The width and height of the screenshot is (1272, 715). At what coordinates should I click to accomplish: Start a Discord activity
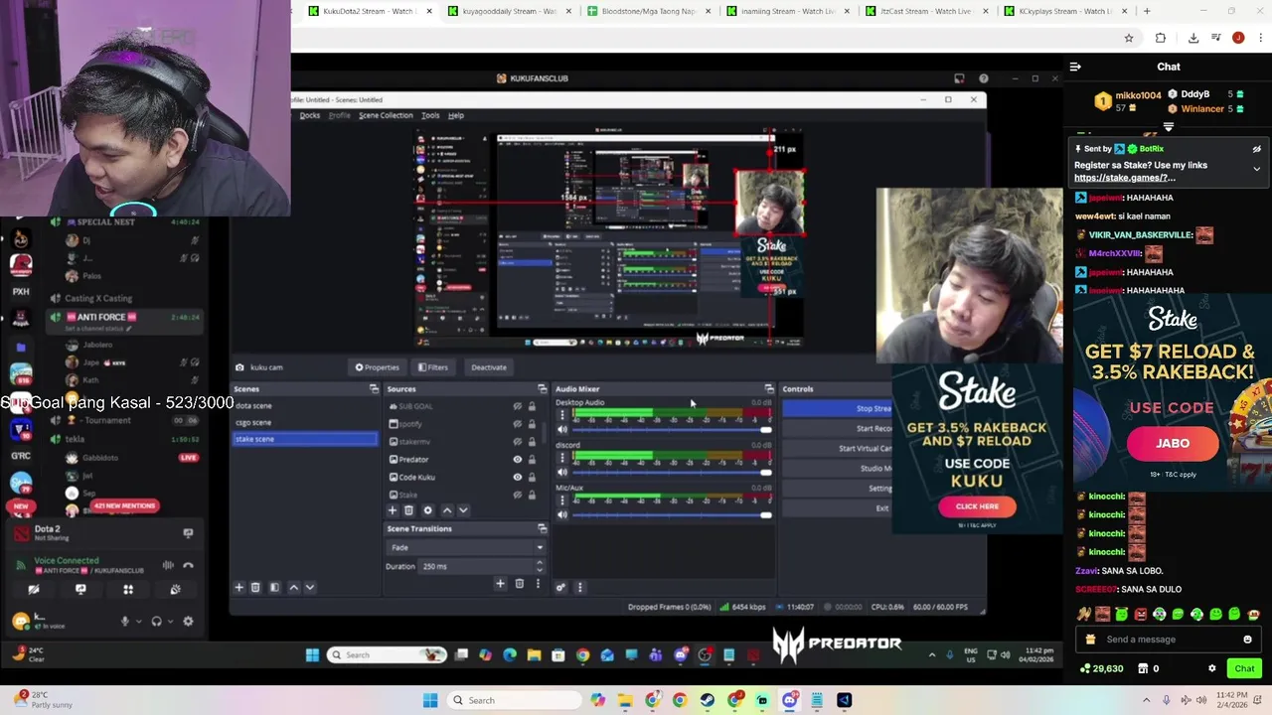point(128,589)
